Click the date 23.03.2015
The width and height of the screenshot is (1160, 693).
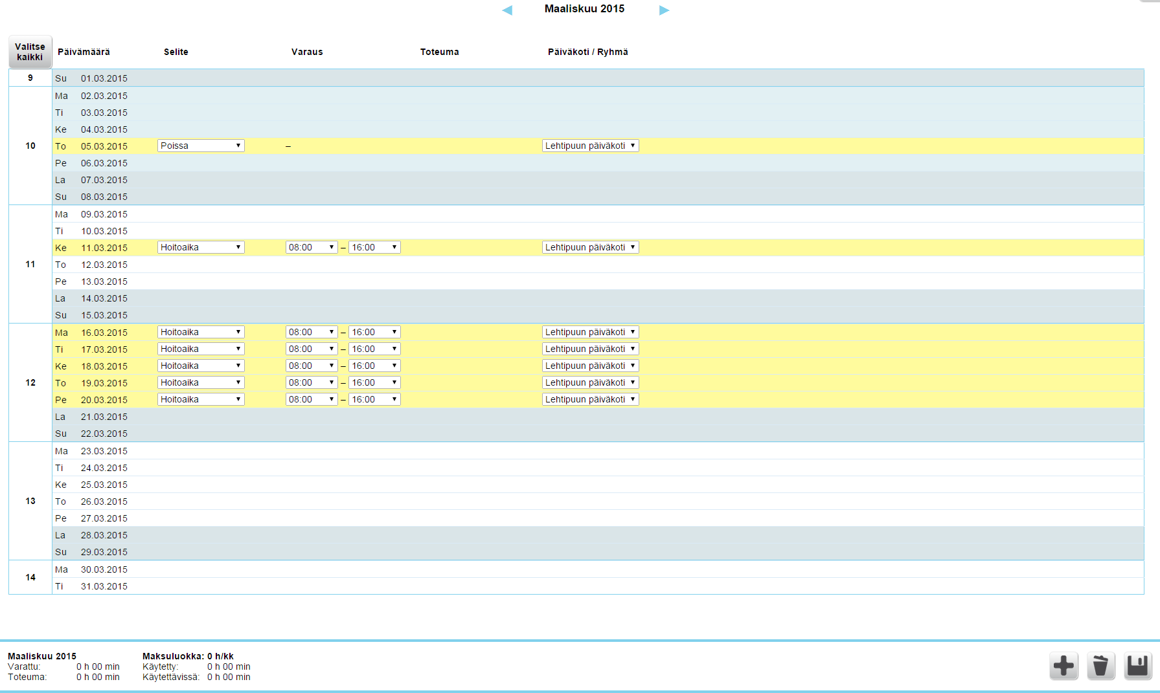(x=104, y=451)
